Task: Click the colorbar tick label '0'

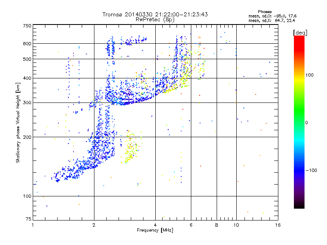Action: [x=306, y=123]
